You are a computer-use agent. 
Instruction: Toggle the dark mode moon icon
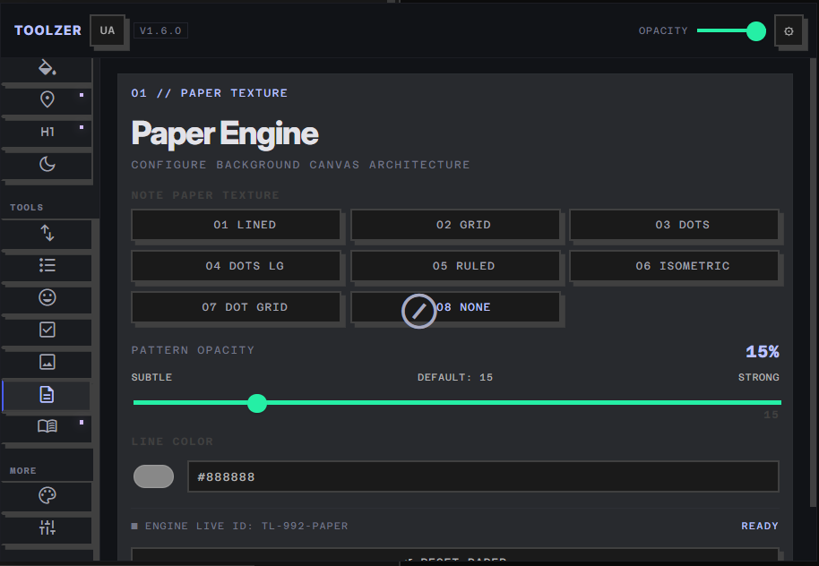point(47,165)
